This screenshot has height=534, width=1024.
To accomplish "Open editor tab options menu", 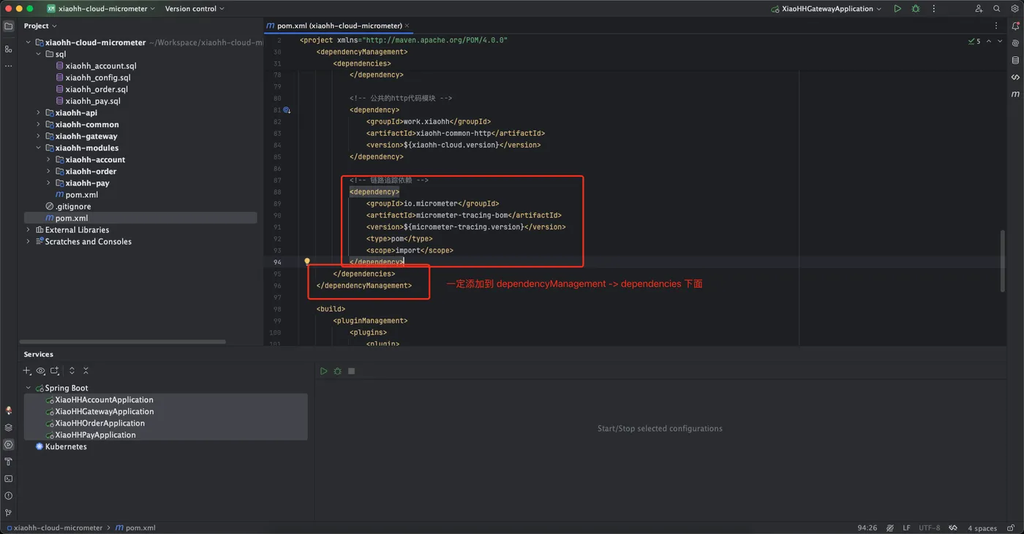I will 995,26.
